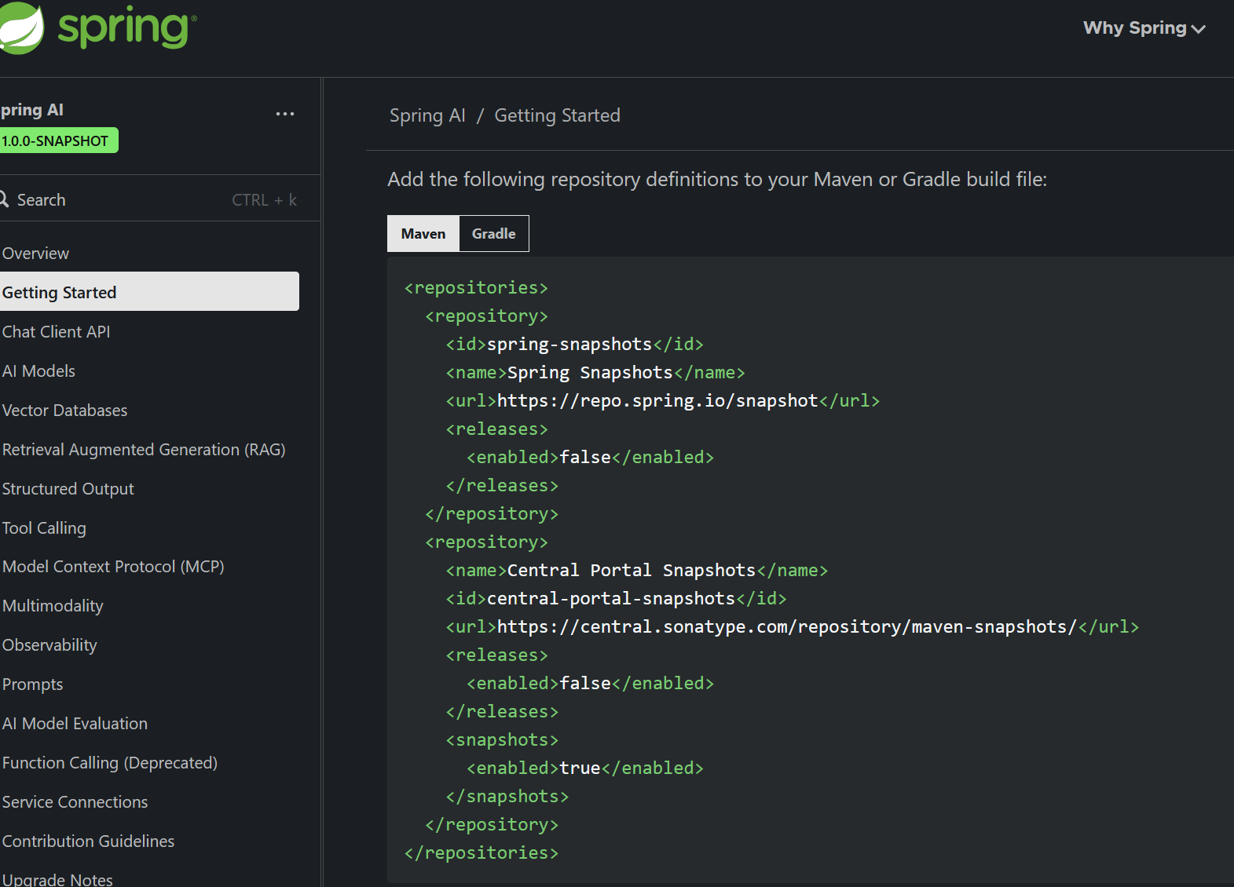
Task: Open Contribution Guidelines
Action: click(88, 841)
